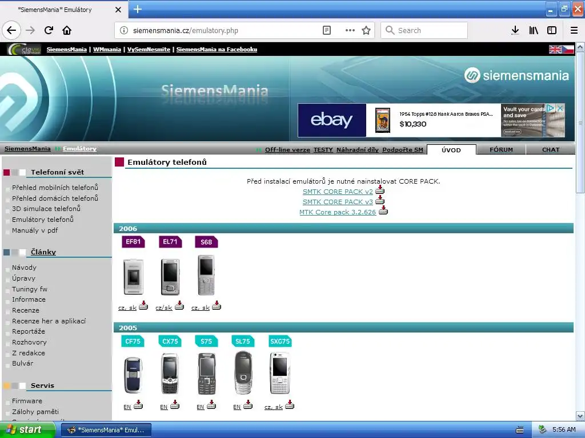Go back with the browser back arrow
Image resolution: width=585 pixels, height=438 pixels.
coord(11,31)
